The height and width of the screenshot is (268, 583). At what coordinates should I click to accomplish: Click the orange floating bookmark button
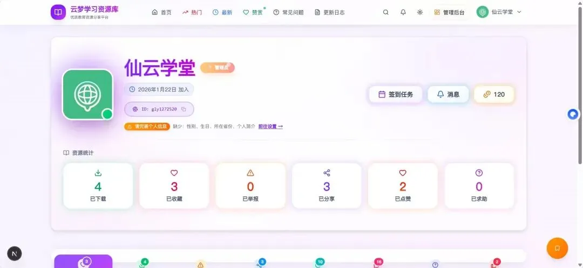tap(557, 248)
